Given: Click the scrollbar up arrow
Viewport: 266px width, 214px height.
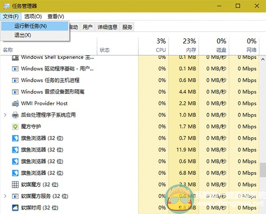Looking at the screenshot, I should pos(263,59).
